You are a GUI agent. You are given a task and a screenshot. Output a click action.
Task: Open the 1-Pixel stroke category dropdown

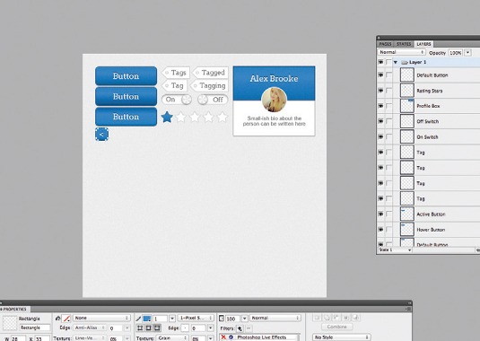tap(196, 318)
